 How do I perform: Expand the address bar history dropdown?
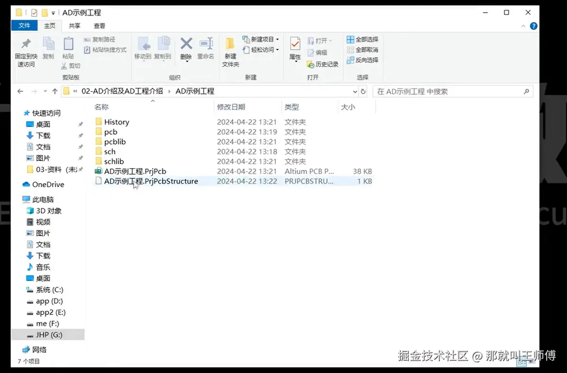click(x=355, y=91)
